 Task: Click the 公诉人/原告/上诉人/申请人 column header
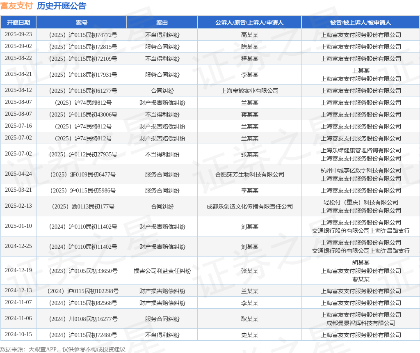[249, 23]
